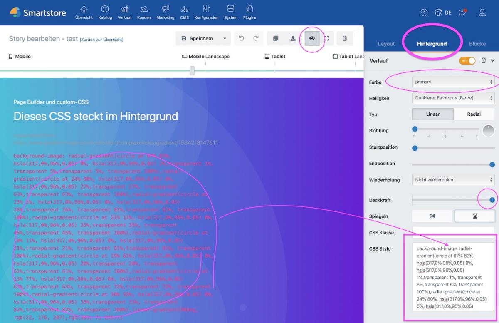Open the CMS section

tap(184, 12)
